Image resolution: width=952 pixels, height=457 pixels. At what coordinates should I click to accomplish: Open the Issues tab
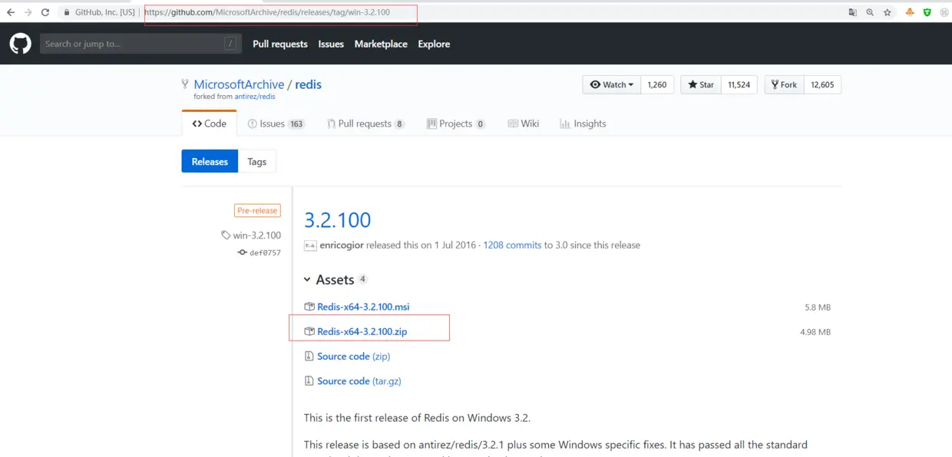coord(276,123)
